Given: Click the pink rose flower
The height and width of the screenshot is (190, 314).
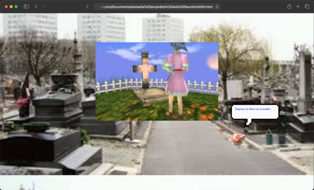Looking at the screenshot, I should [237, 139].
